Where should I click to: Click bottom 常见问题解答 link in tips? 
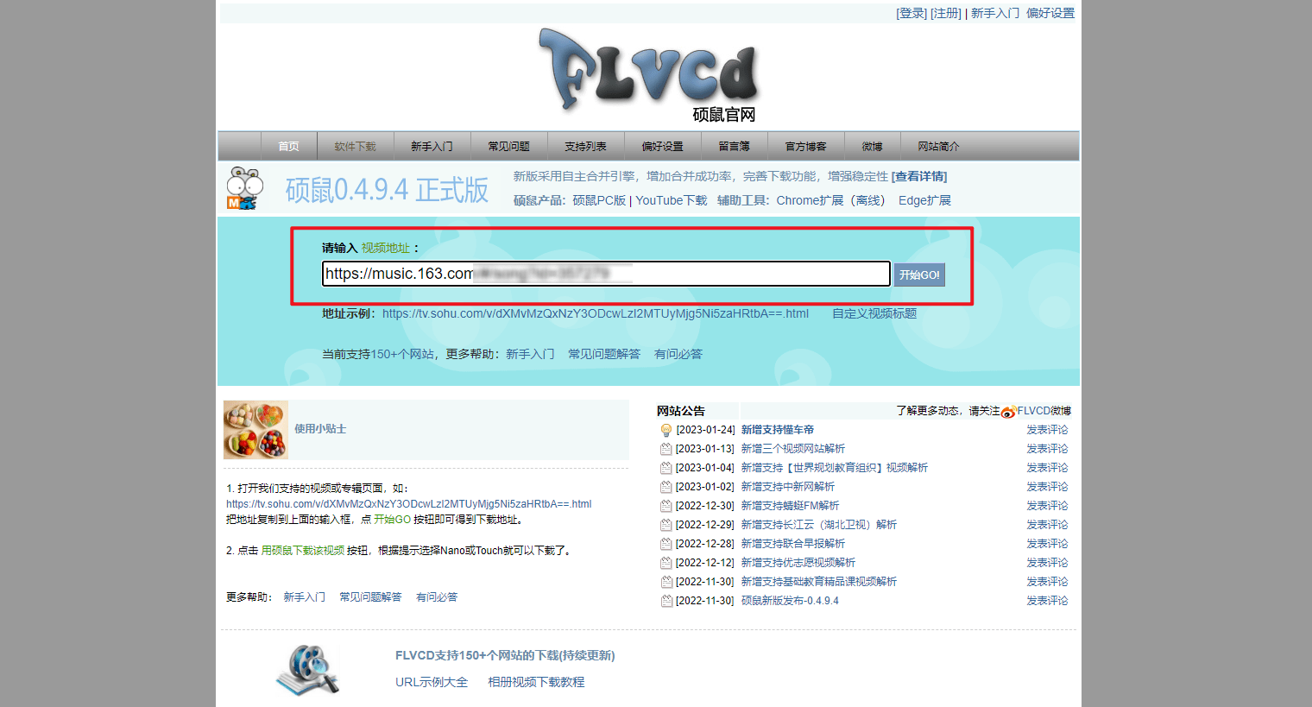click(x=370, y=597)
